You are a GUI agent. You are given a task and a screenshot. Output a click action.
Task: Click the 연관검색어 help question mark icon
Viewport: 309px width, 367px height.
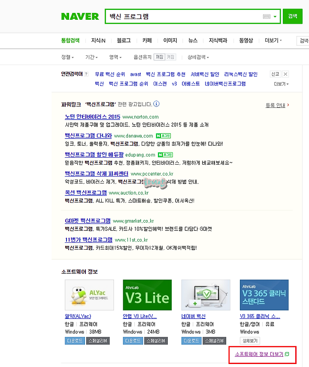[86, 74]
